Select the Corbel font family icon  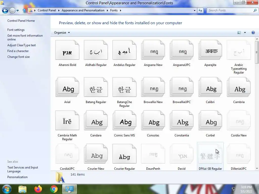click(210, 120)
